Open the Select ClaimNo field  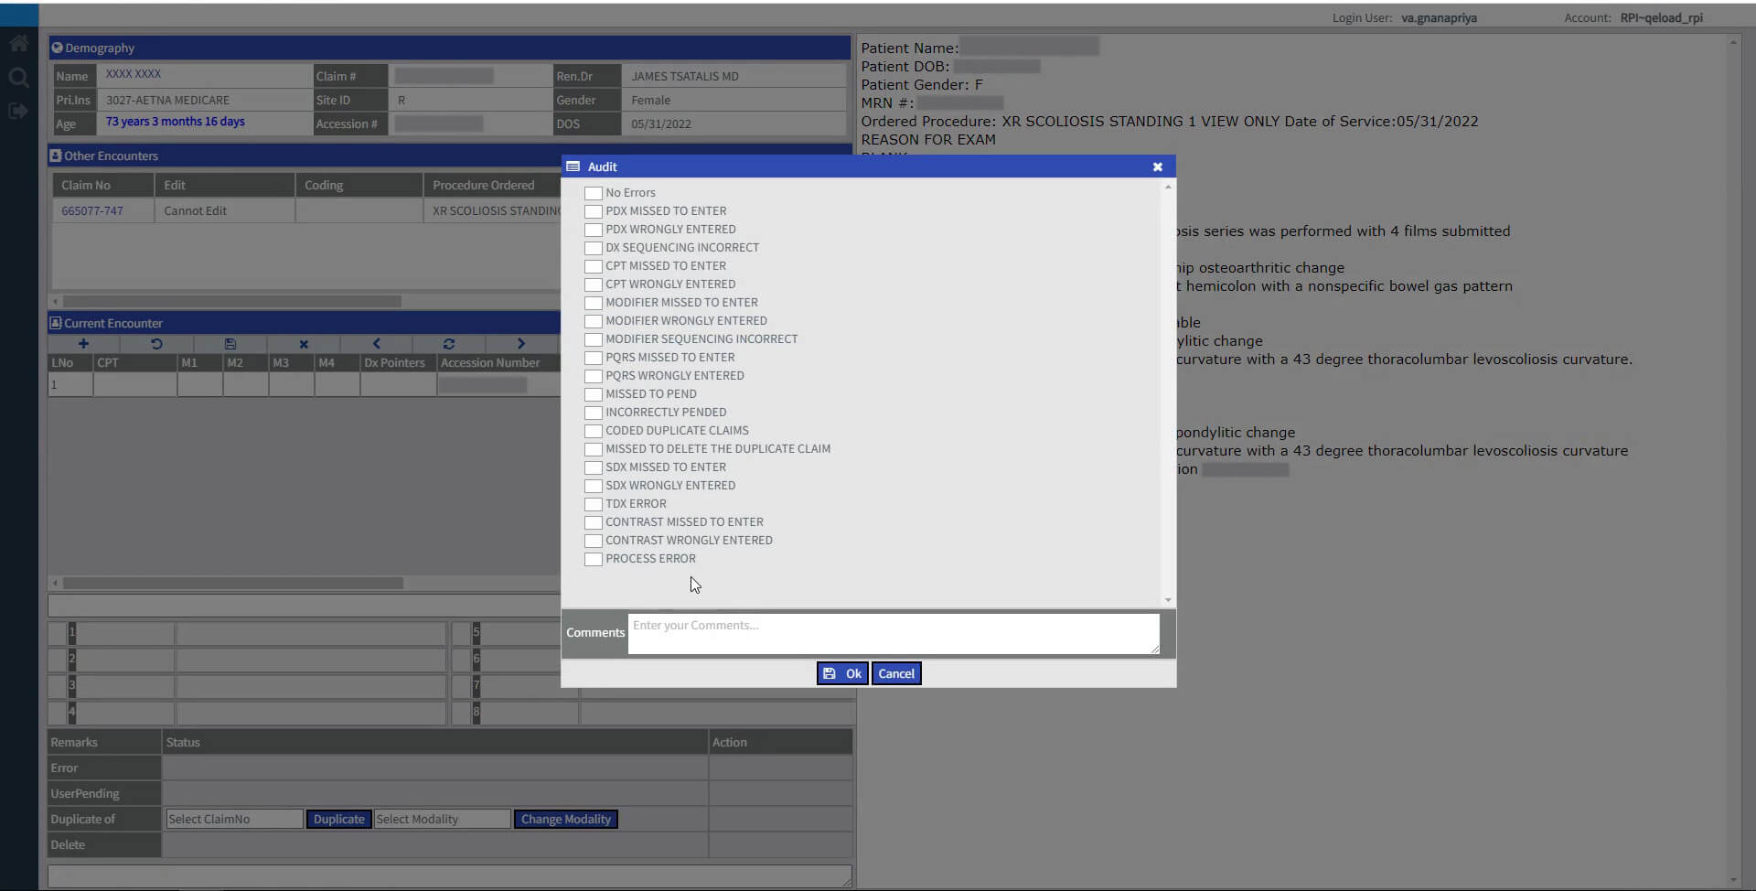point(234,819)
